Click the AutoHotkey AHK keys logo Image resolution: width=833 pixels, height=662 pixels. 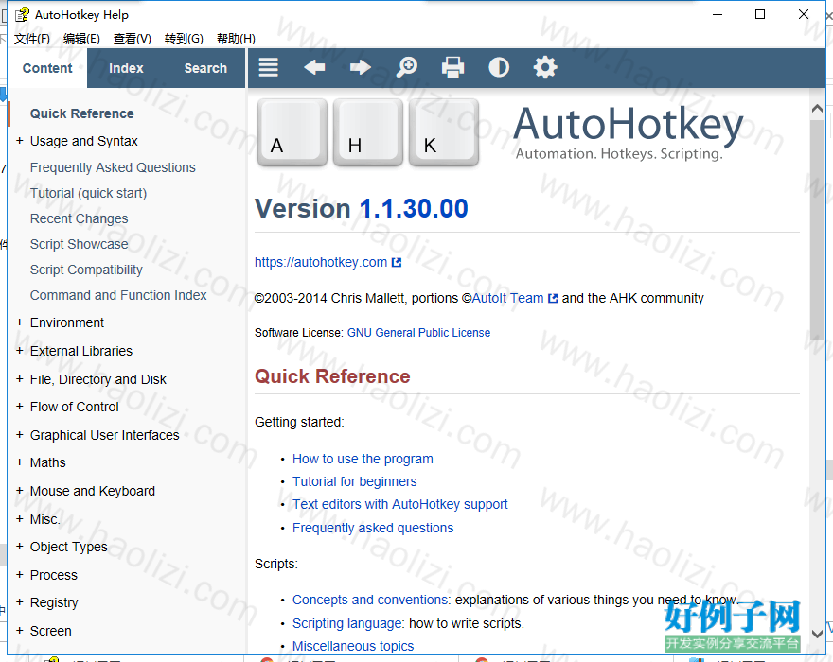[367, 132]
